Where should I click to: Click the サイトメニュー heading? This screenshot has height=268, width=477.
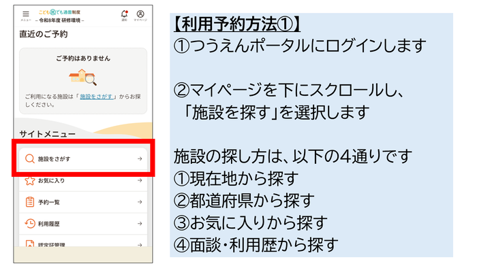[x=48, y=134]
